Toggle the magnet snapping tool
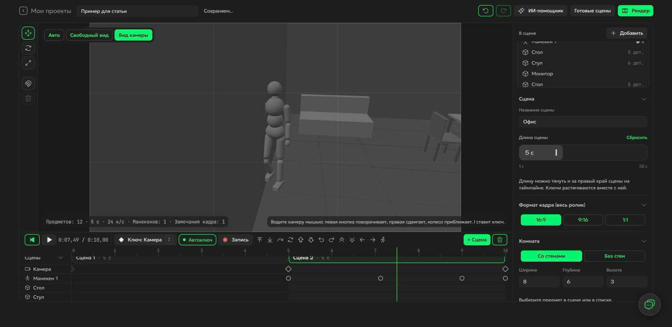Screen dimensions: 672x327 (x=28, y=83)
